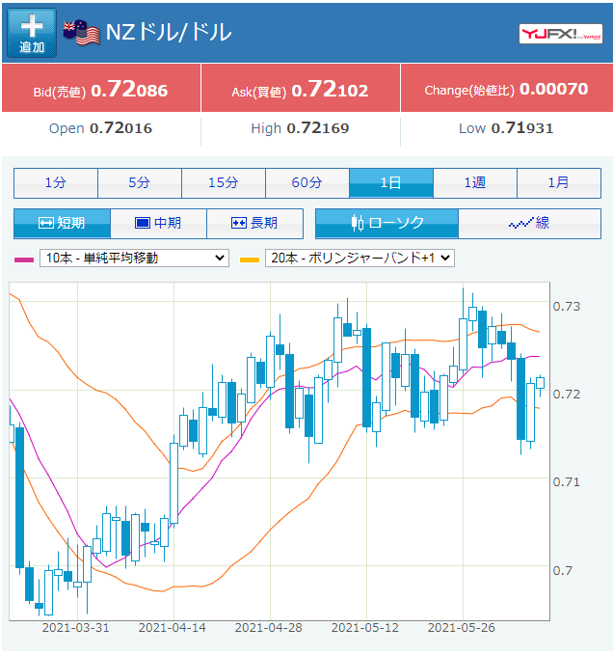Open the 10本 - 単純平均移動 dropdown
The width and height of the screenshot is (613, 655).
coord(134,259)
